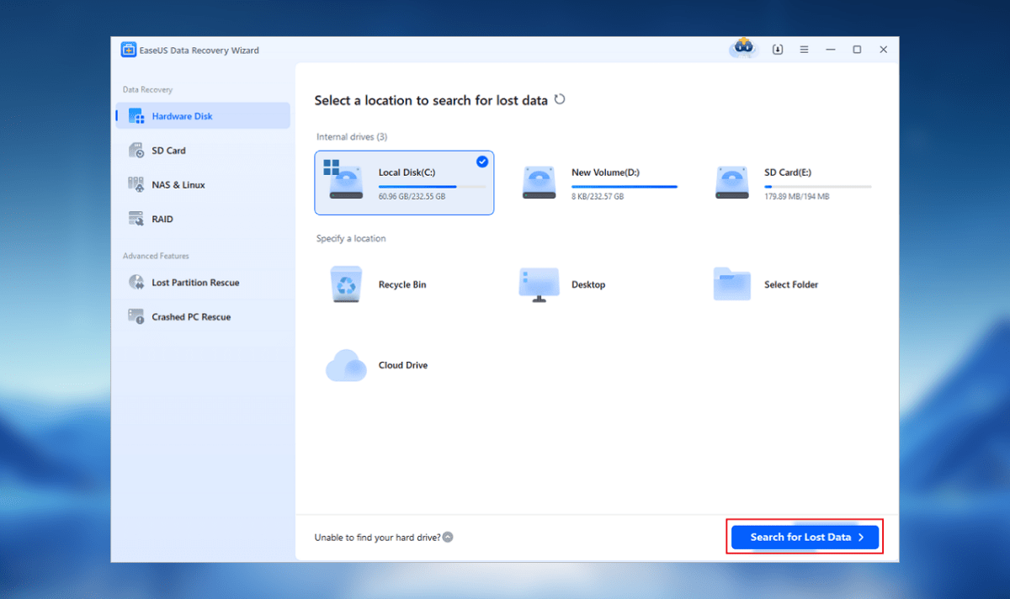Viewport: 1010px width, 599px height.
Task: Open the NAS & Linux section
Action: point(178,185)
